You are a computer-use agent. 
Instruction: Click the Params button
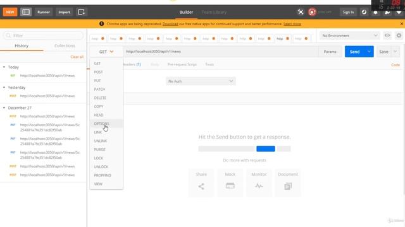330,52
